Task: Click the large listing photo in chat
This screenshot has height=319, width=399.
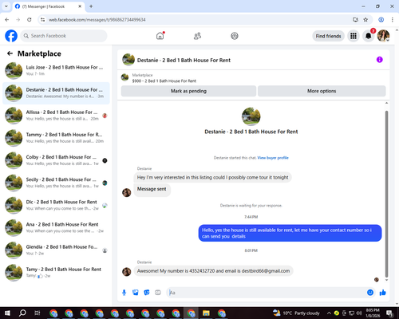Action: coord(251,116)
